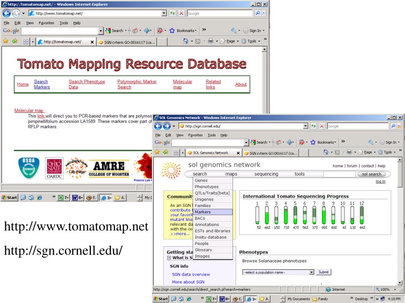Expand Google toolbar search dropdown in SOL Genomics
405x303 pixels.
coord(246,142)
